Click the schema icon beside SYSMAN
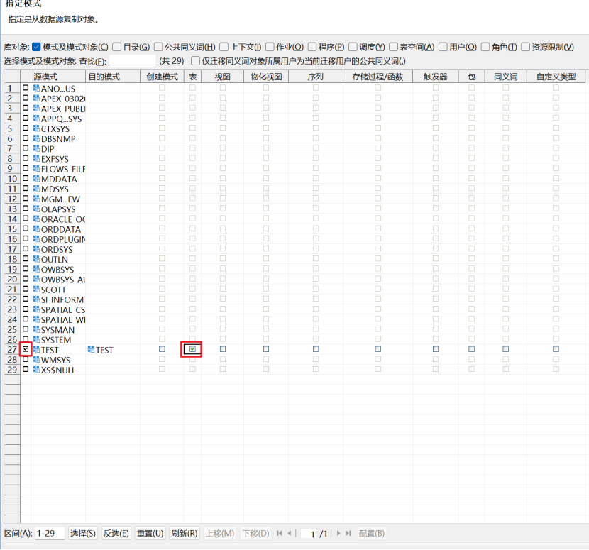Viewport: 589px width, 550px height. pos(36,329)
